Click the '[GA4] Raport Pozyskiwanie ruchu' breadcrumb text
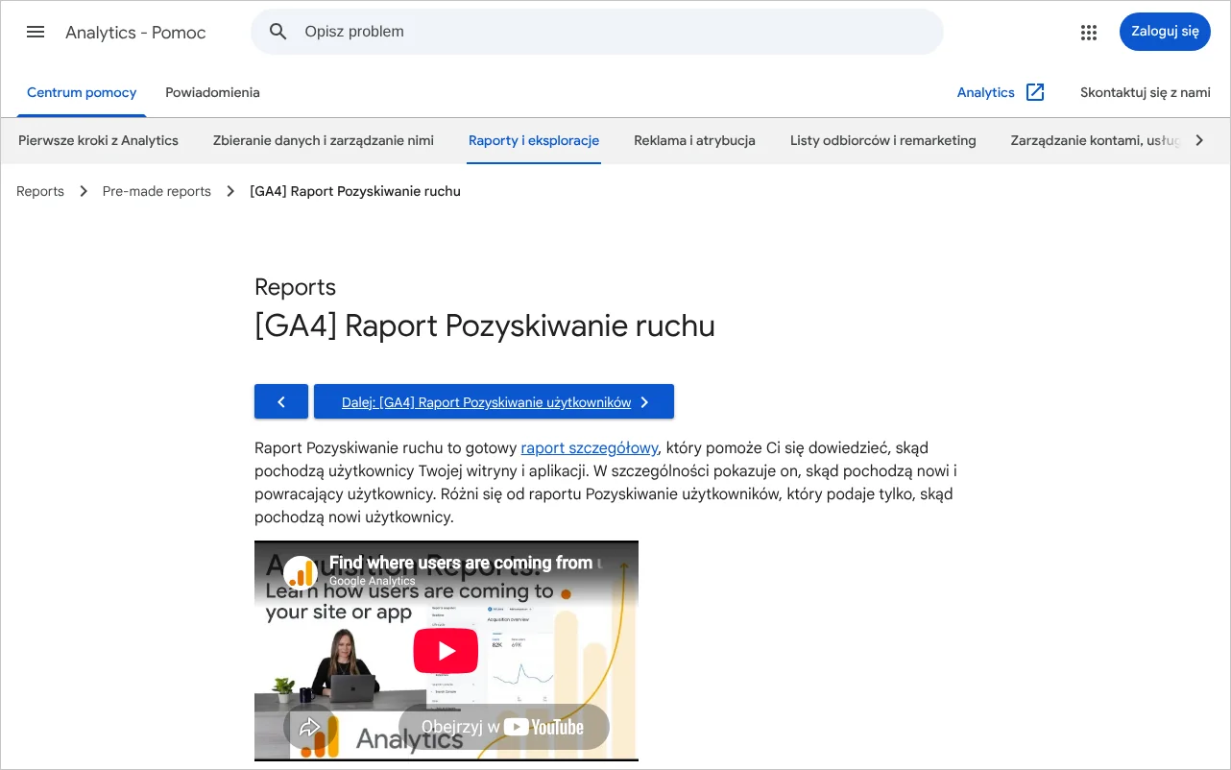 click(x=355, y=191)
